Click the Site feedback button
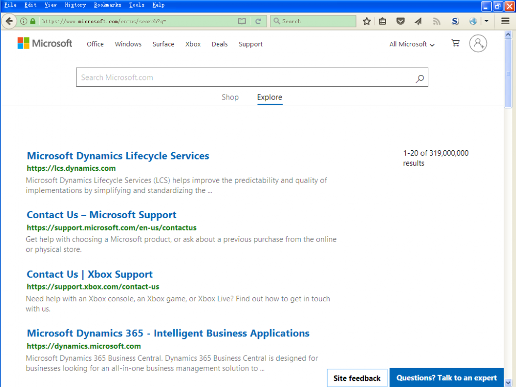Viewport: 516px width, 387px height. (357, 378)
